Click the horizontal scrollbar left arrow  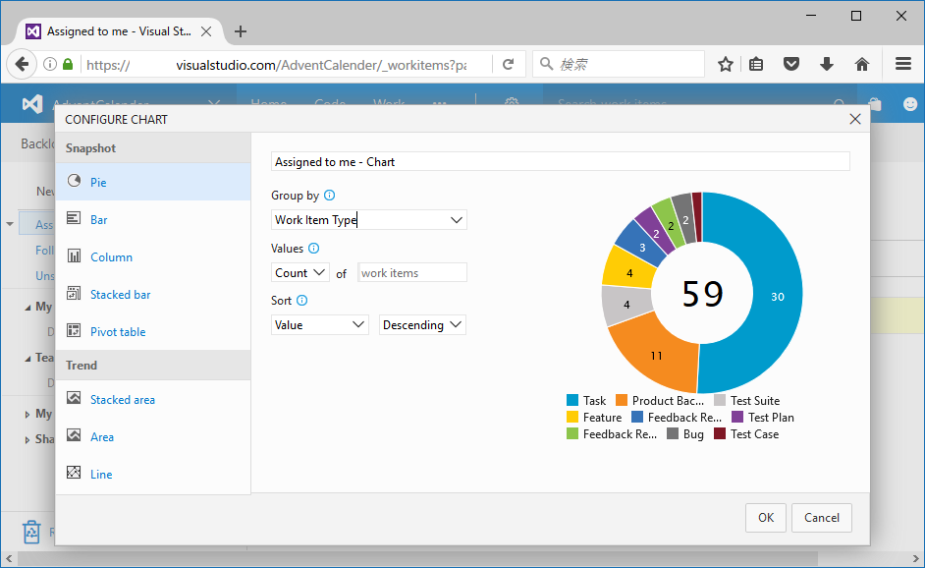point(8,558)
